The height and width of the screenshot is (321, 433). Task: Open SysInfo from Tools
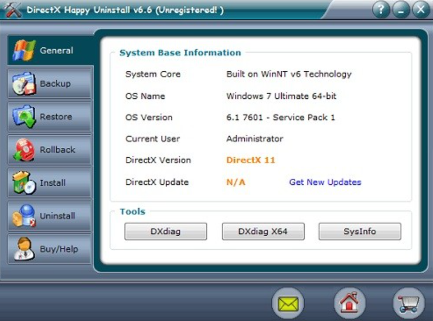360,232
